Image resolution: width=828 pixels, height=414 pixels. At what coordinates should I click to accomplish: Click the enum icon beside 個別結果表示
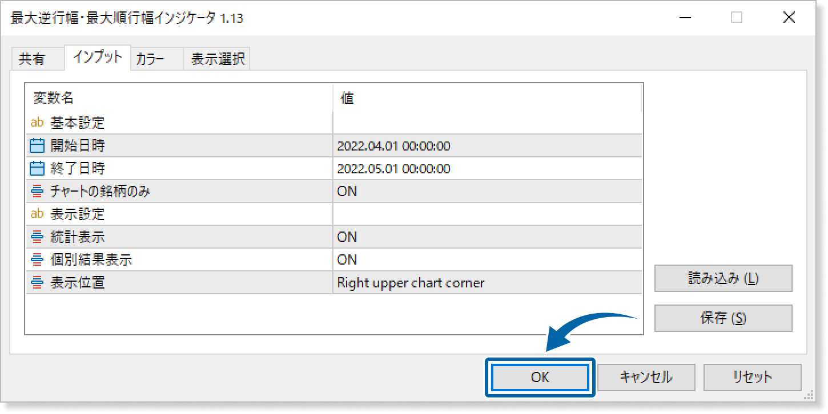pos(37,260)
